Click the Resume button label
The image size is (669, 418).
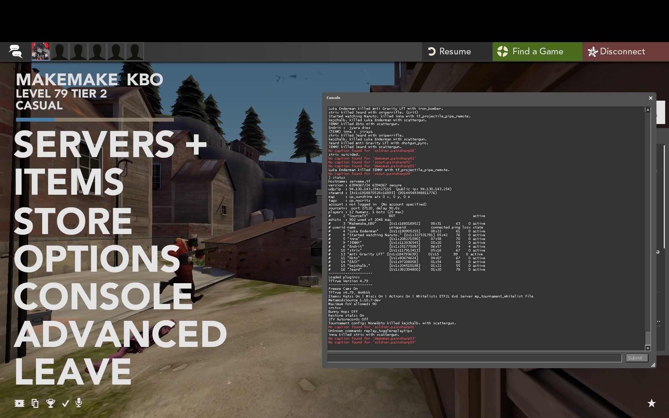tap(455, 52)
